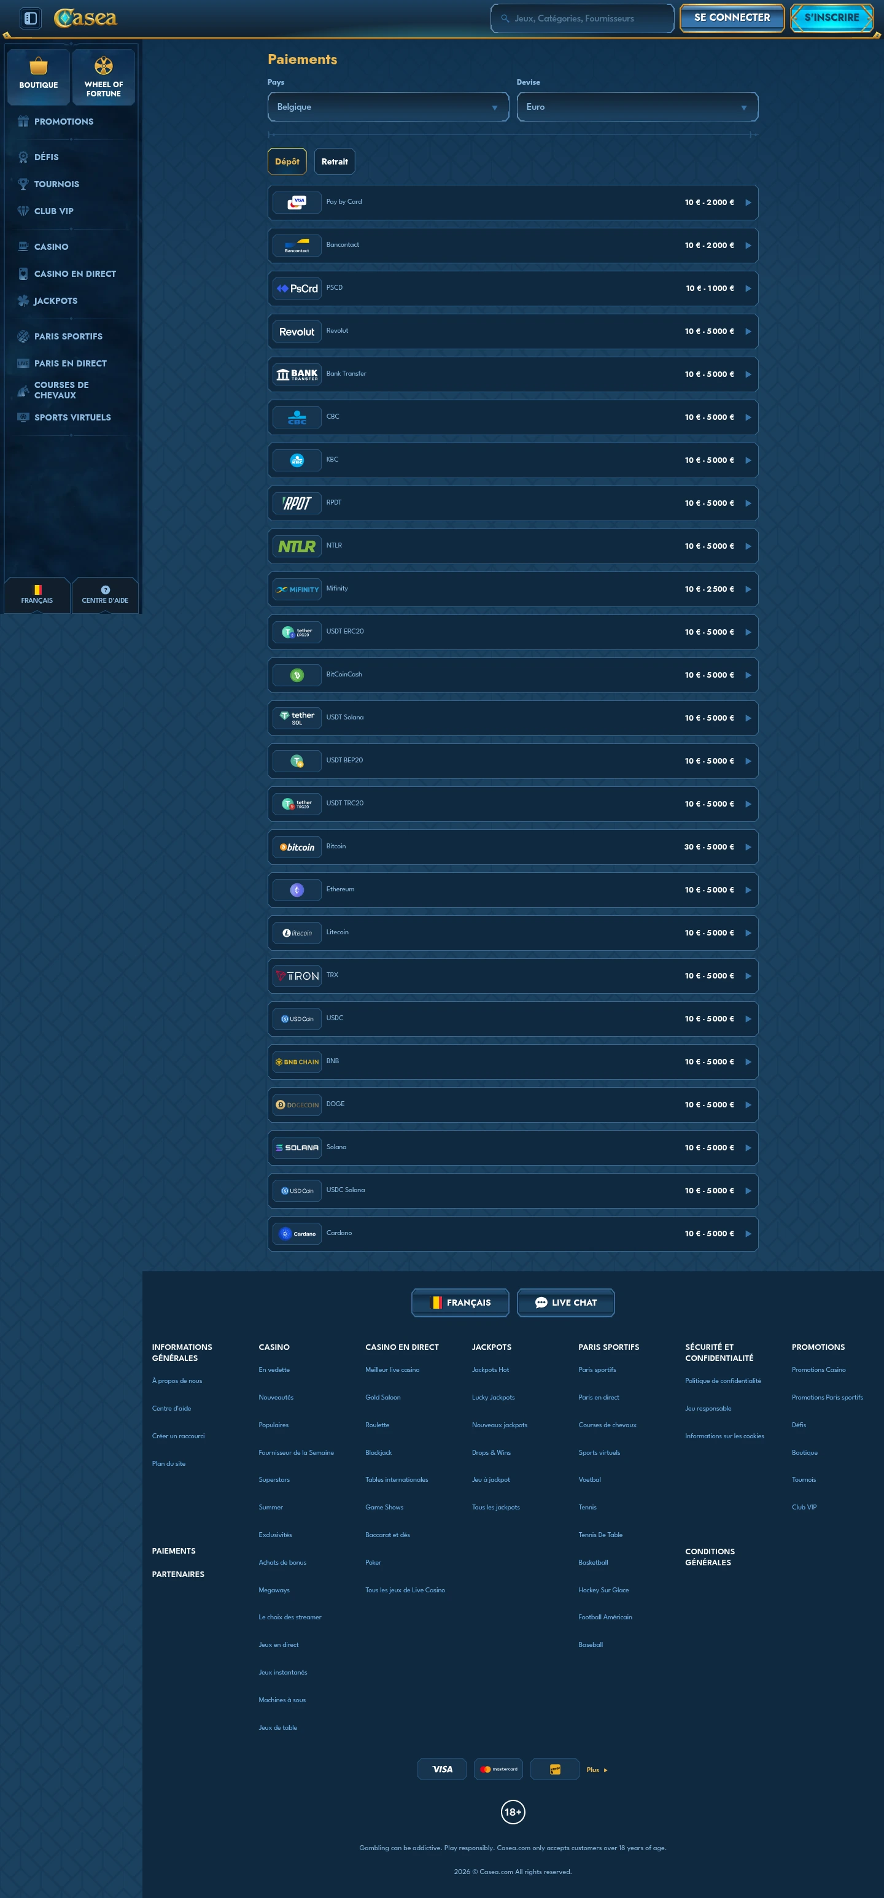The image size is (884, 1898).
Task: Click the BNB Chain logo
Action: tap(297, 1062)
